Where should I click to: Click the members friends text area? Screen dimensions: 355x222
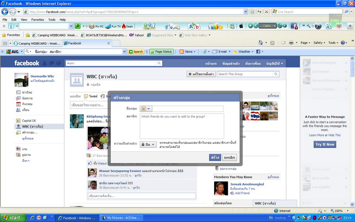click(182, 126)
